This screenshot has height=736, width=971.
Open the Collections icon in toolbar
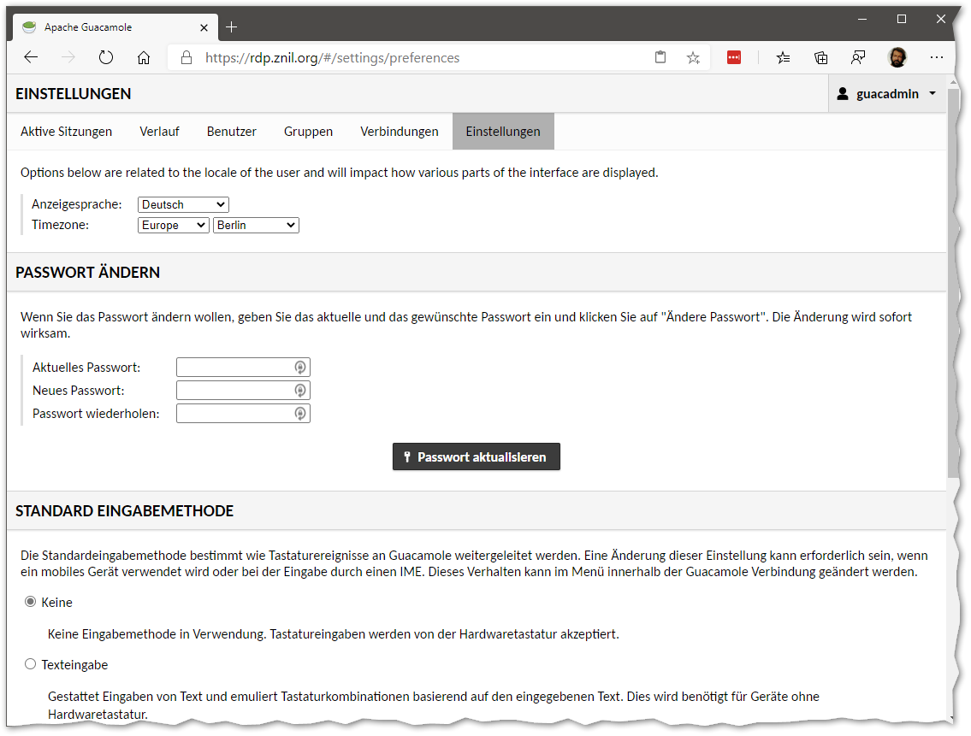pyautogui.click(x=820, y=58)
